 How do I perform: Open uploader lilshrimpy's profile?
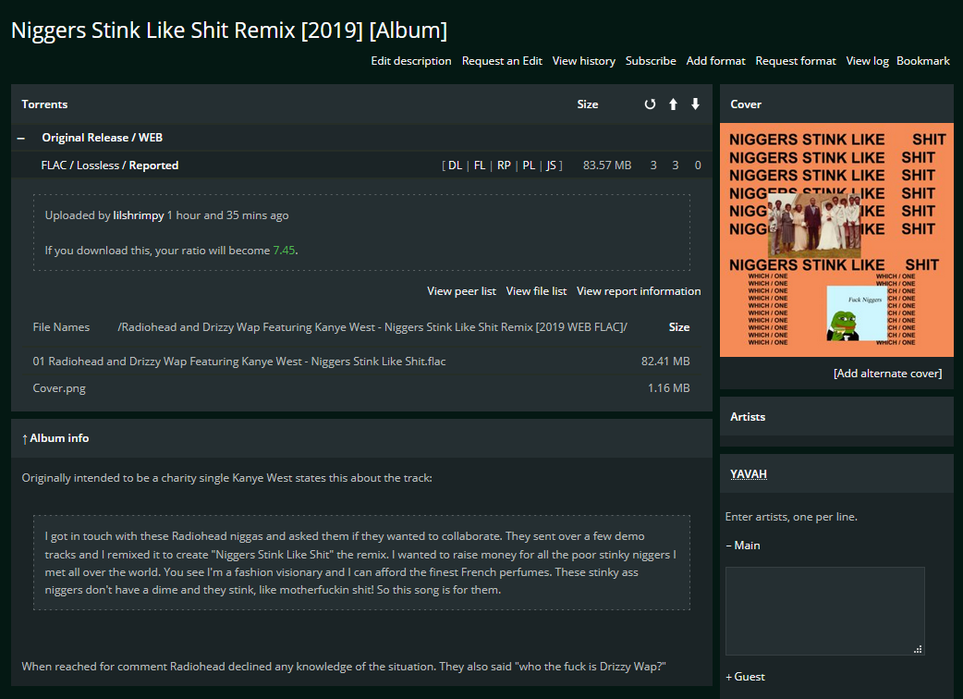point(139,215)
